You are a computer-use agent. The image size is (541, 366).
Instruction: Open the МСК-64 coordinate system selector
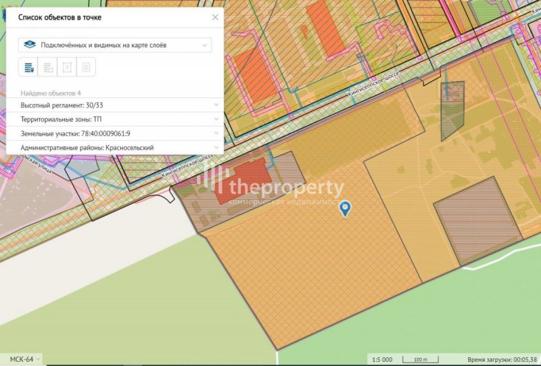pos(24,359)
